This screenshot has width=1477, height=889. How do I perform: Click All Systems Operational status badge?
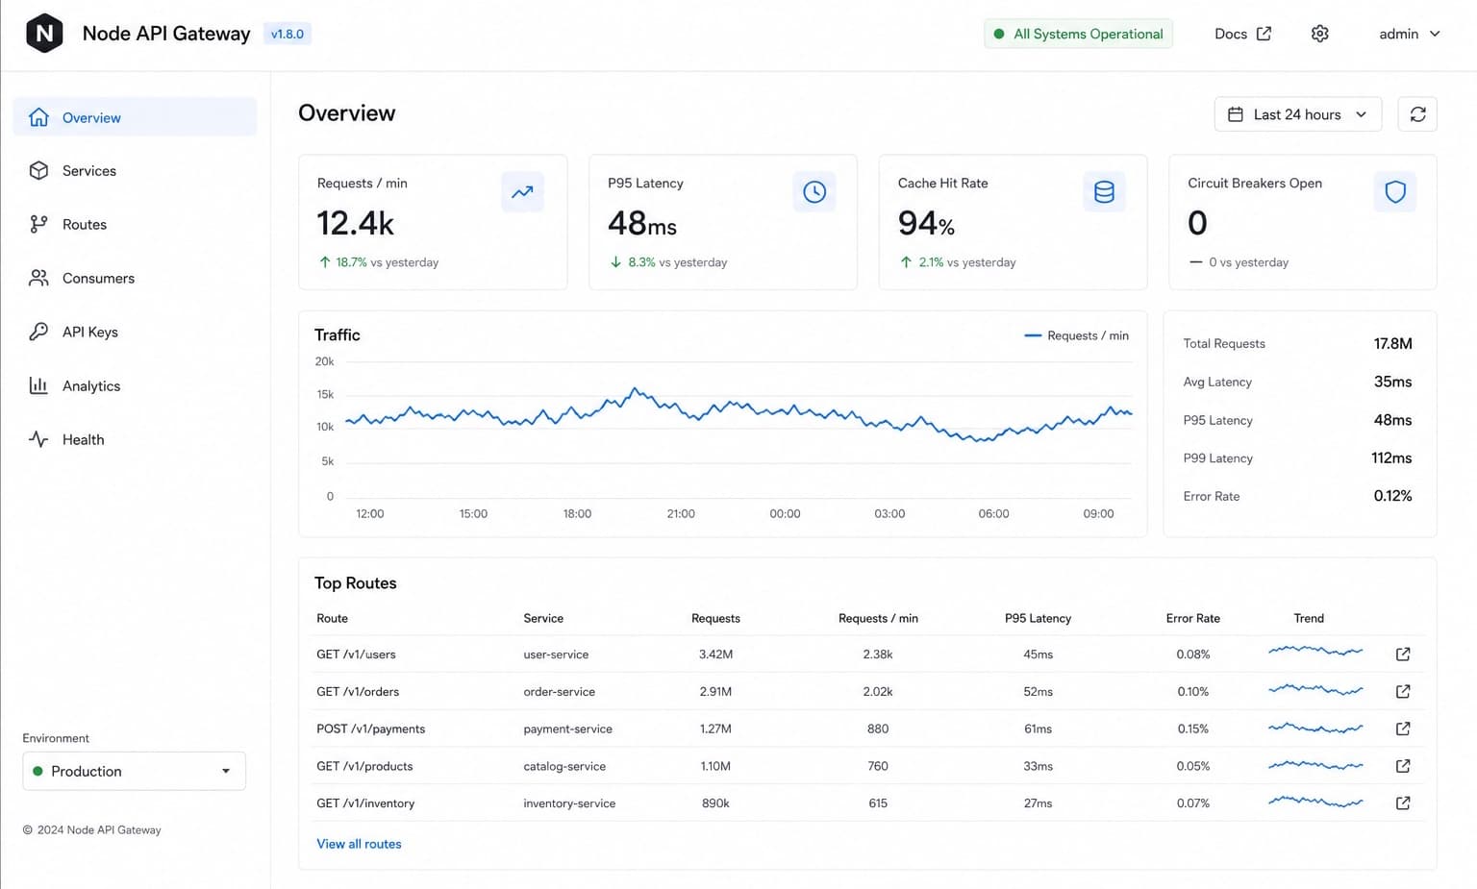[x=1078, y=34]
